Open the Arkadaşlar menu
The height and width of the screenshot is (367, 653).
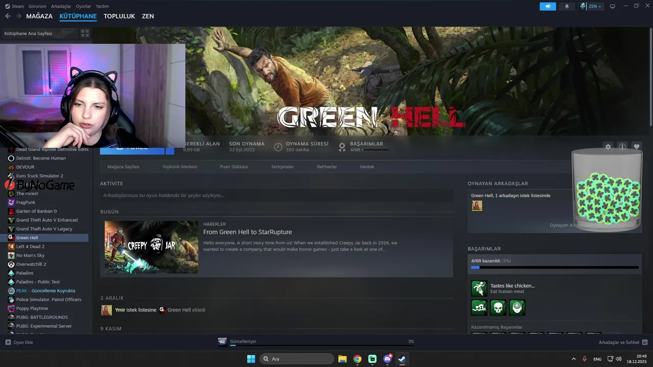pos(61,6)
